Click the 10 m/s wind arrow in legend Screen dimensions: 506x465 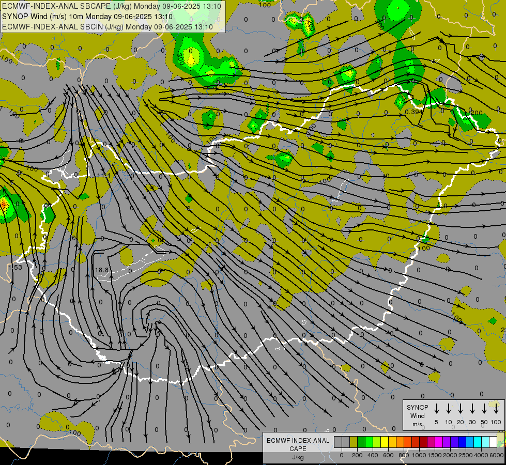click(x=449, y=408)
